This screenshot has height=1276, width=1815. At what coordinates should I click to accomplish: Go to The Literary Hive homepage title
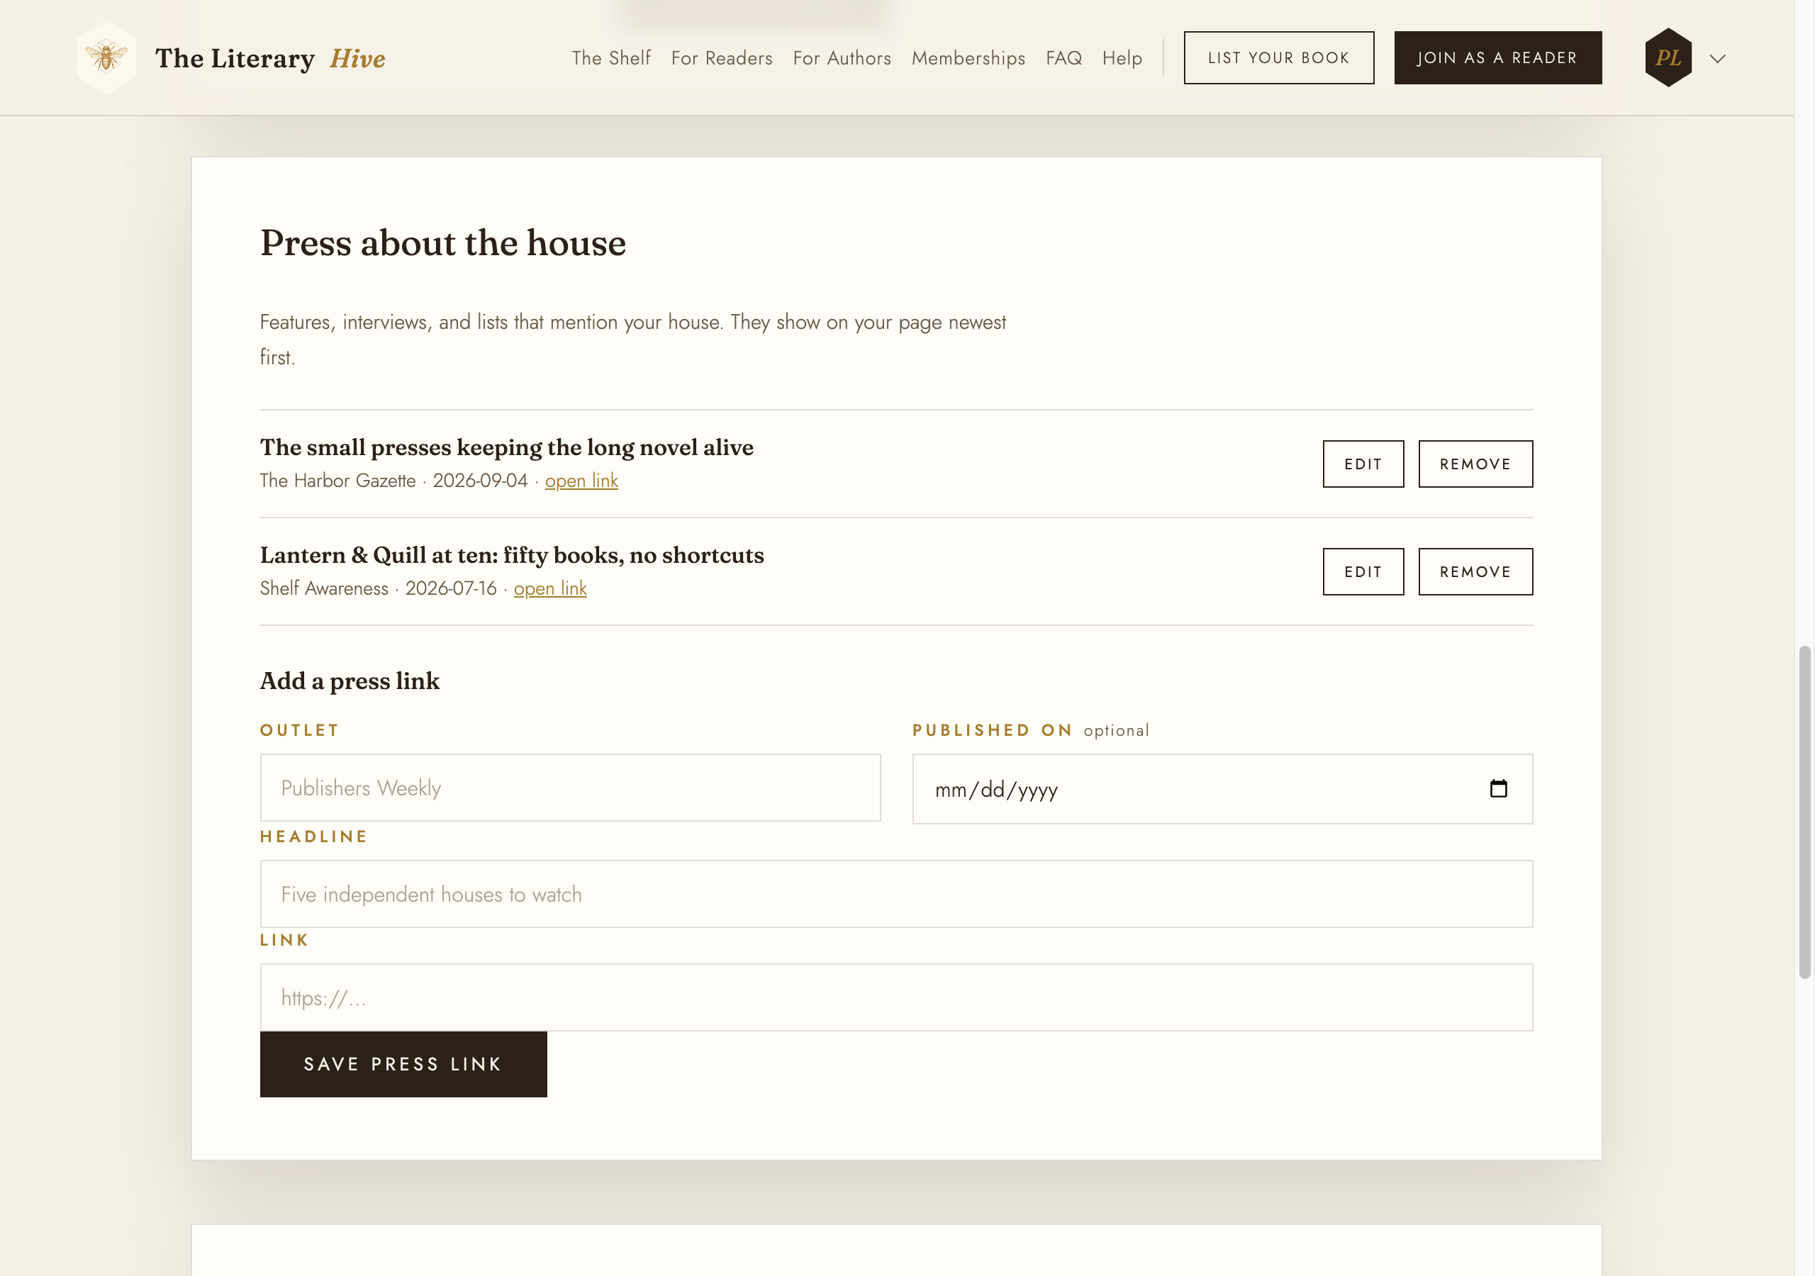click(x=270, y=57)
